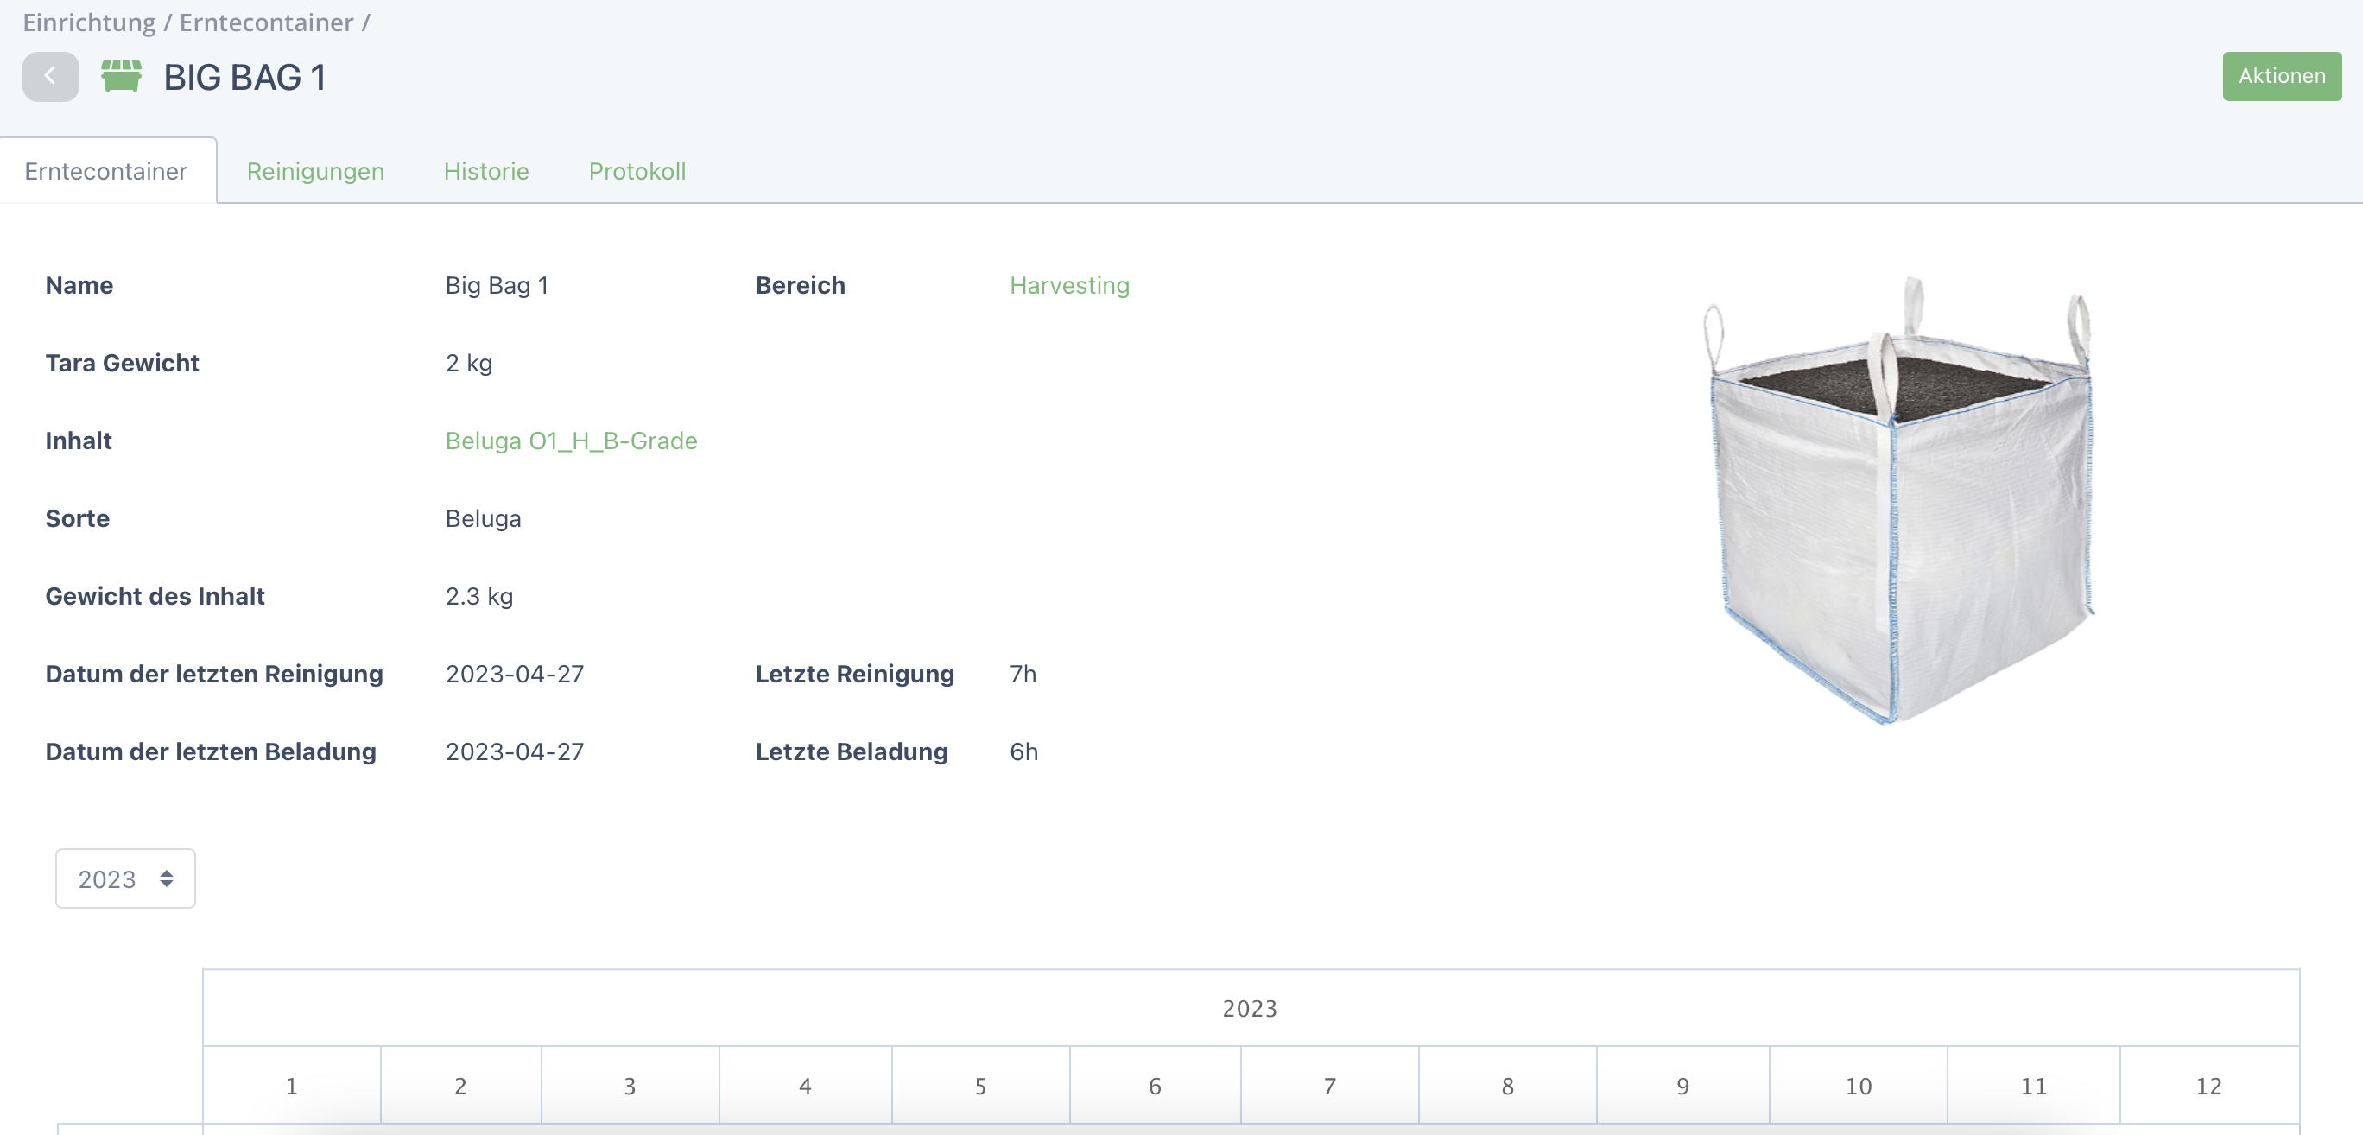Image resolution: width=2363 pixels, height=1135 pixels.
Task: Click the Tara Gewicht value '2 kg'
Action: (x=469, y=364)
